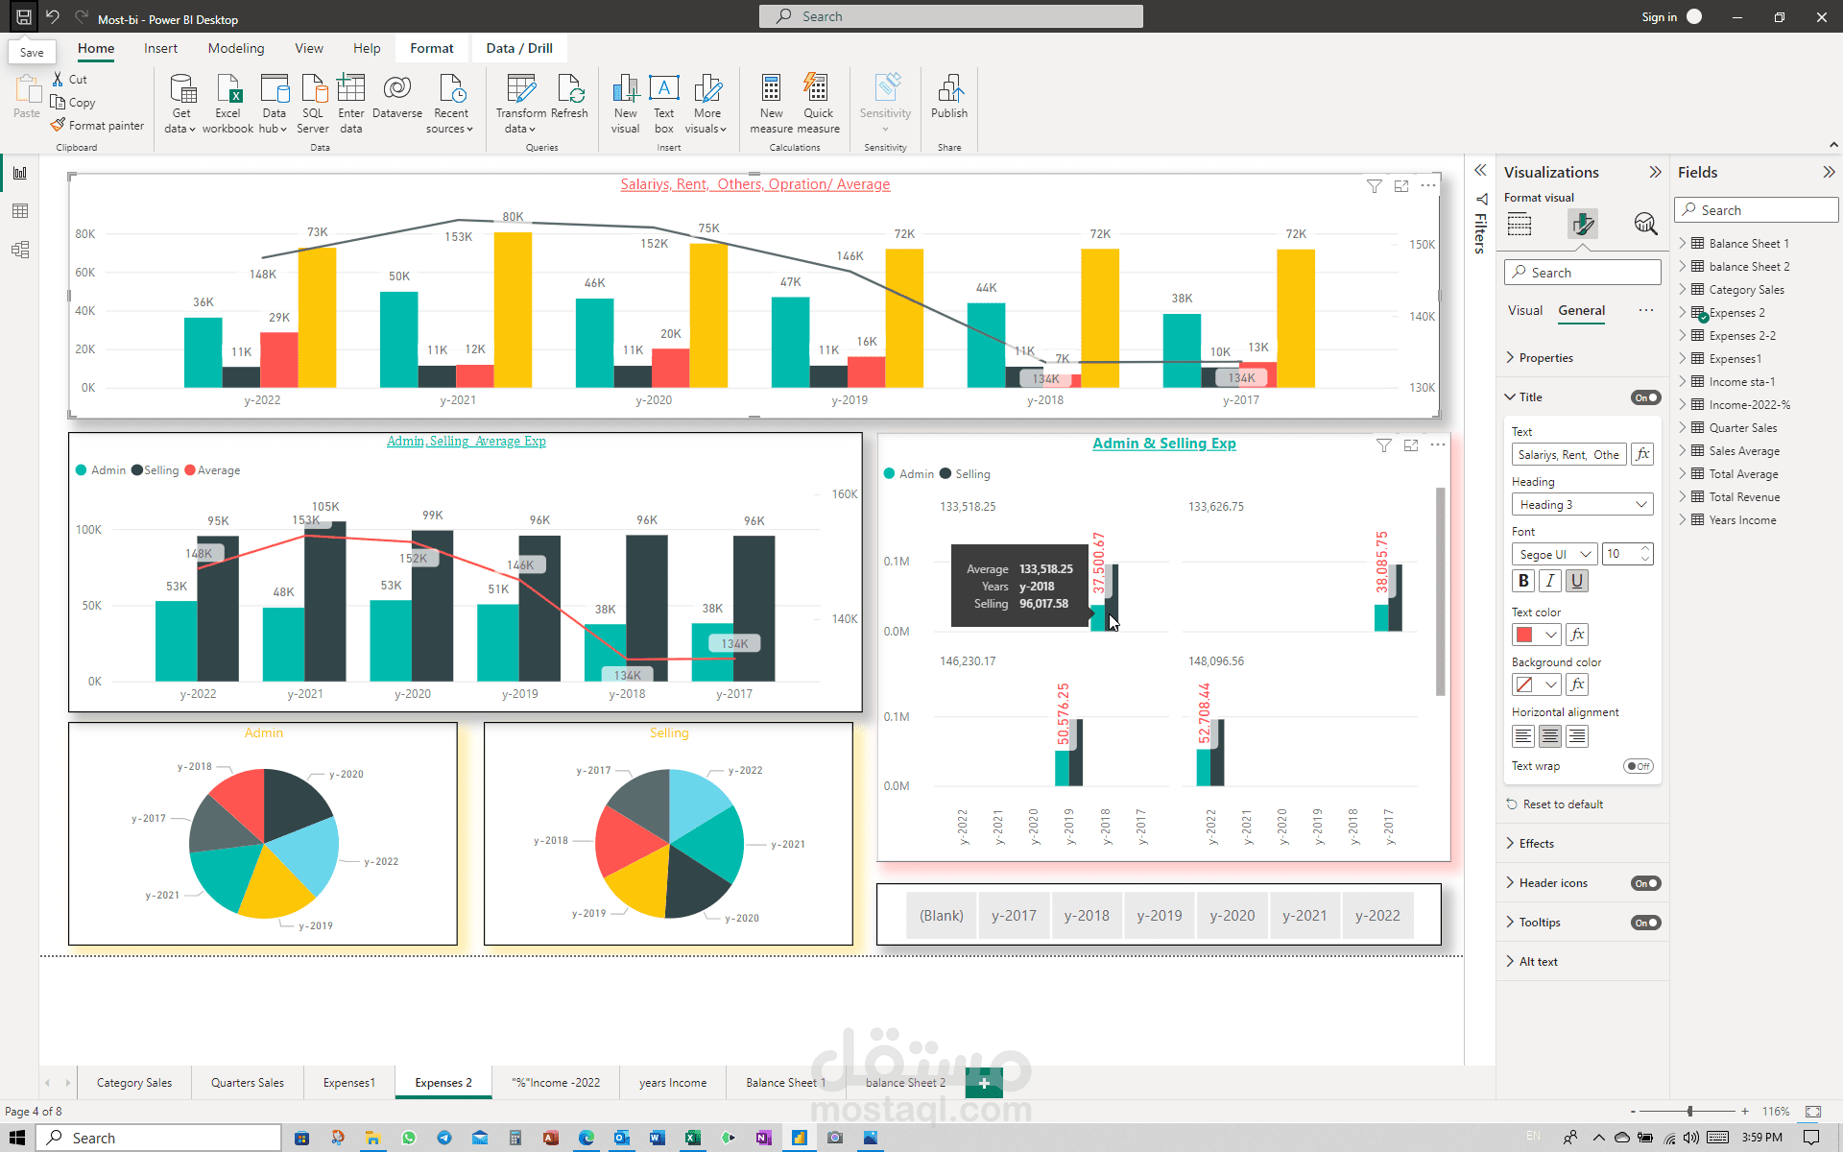
Task: Switch to Model view in the left sidebar
Action: coord(20,250)
